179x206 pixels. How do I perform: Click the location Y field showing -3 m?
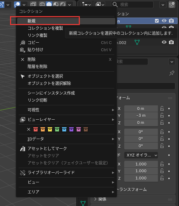(x=141, y=116)
